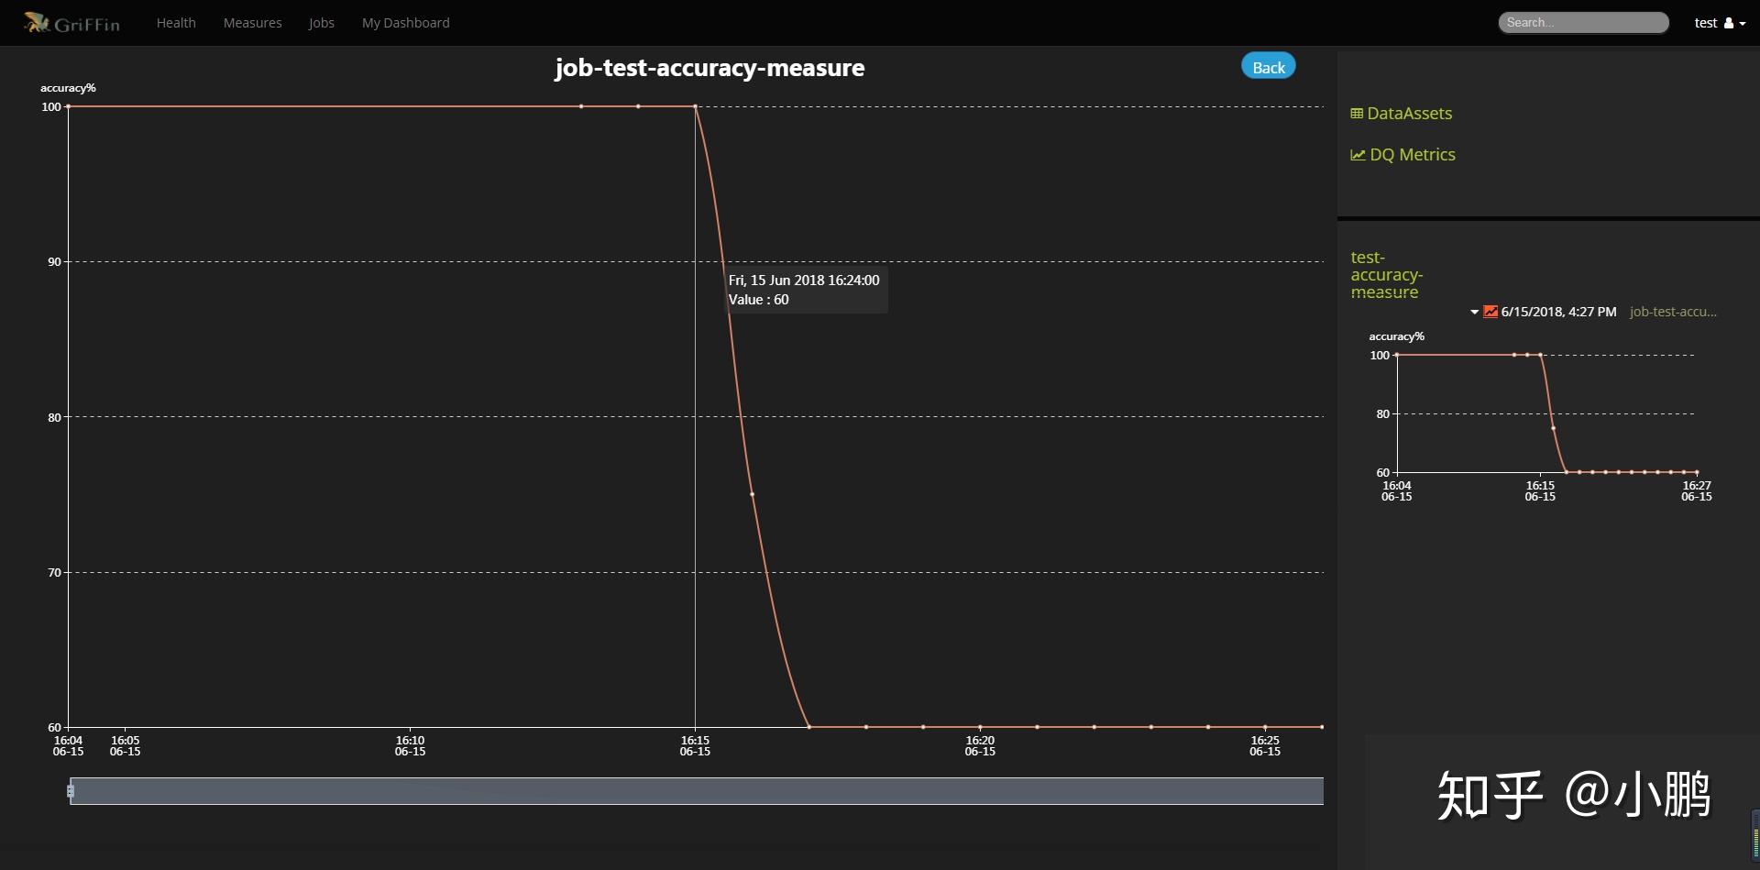Open My Dashboard
Image resolution: width=1760 pixels, height=870 pixels.
tap(405, 23)
